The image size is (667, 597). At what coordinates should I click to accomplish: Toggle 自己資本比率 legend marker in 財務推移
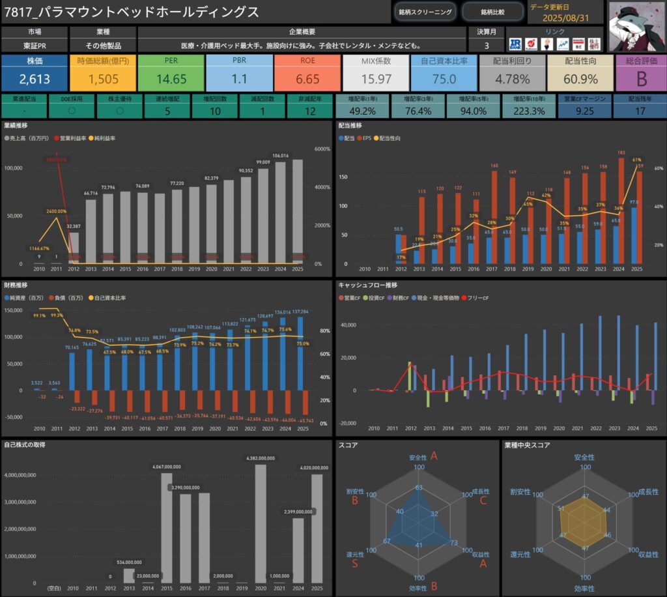pos(91,298)
